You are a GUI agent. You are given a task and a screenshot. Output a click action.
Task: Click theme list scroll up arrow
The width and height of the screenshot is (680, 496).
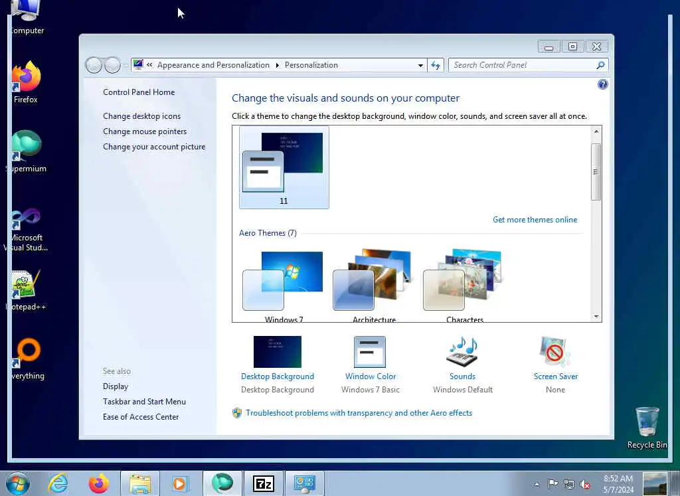[596, 131]
